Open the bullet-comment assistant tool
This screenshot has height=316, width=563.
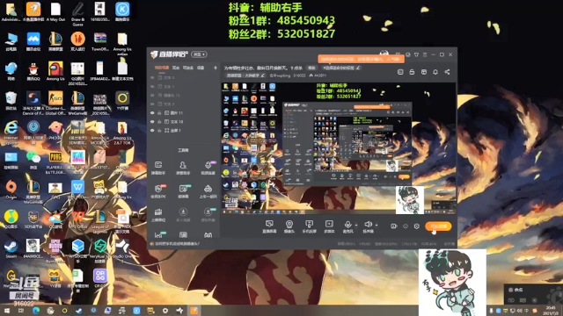pyautogui.click(x=158, y=168)
